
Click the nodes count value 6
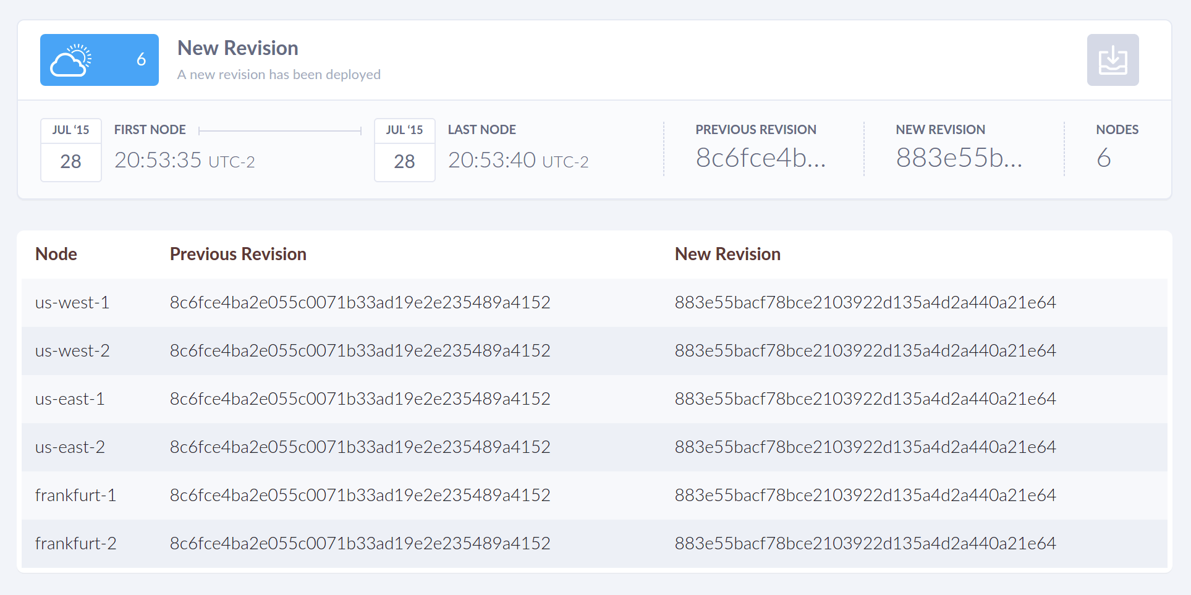tap(1104, 158)
